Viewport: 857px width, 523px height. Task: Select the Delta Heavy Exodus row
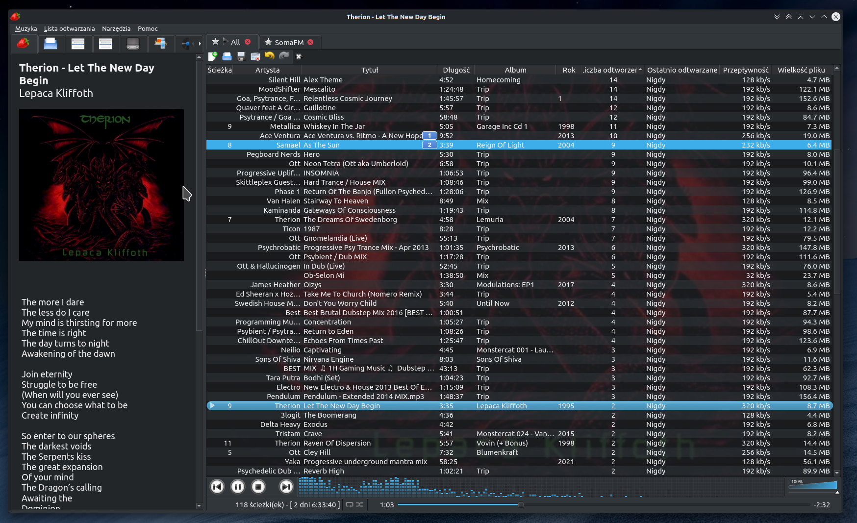519,424
